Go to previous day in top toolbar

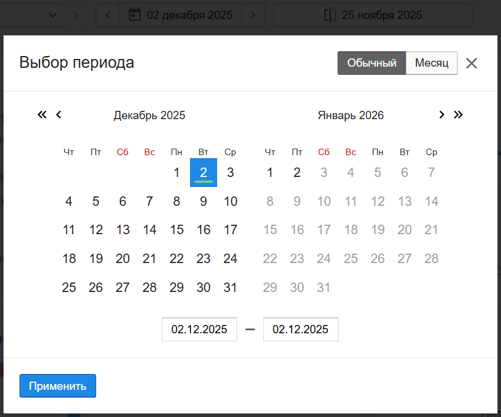click(x=108, y=15)
